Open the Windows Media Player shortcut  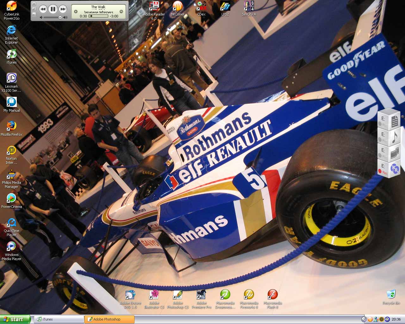point(11,251)
